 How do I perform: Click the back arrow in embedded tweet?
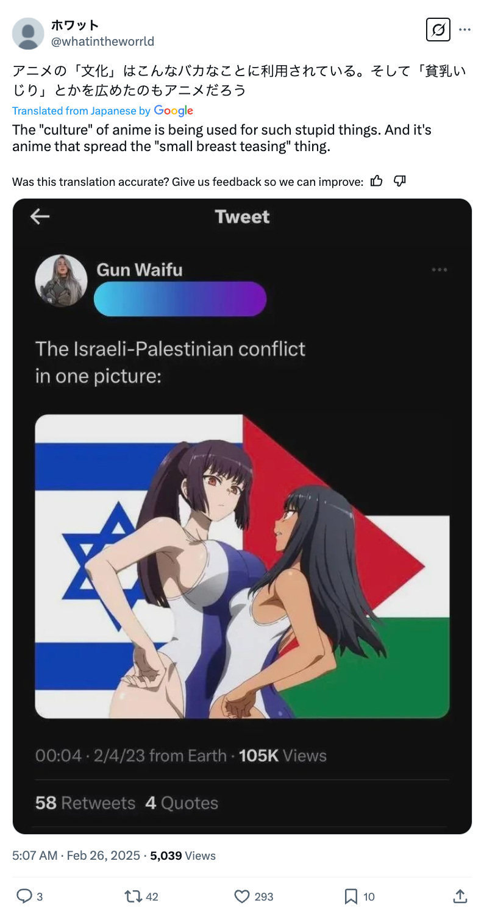[40, 216]
